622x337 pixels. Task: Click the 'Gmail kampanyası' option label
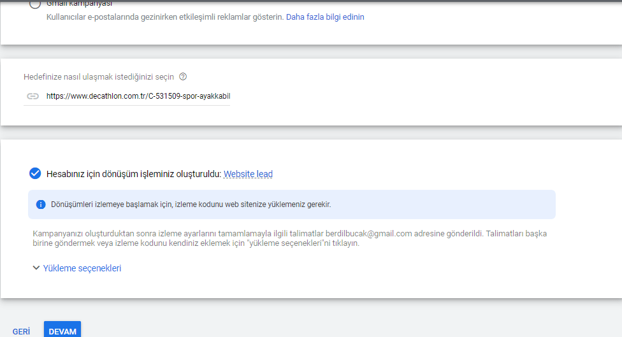pyautogui.click(x=79, y=4)
